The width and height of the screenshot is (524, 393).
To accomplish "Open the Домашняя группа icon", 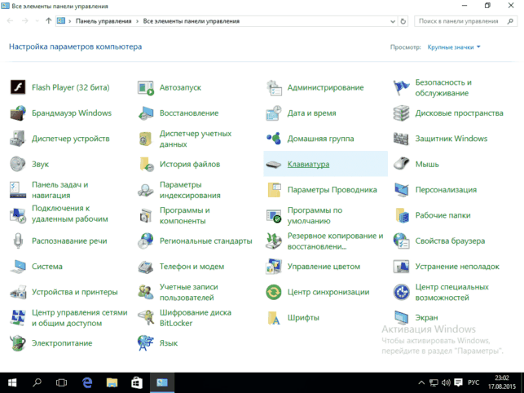I will (x=274, y=139).
